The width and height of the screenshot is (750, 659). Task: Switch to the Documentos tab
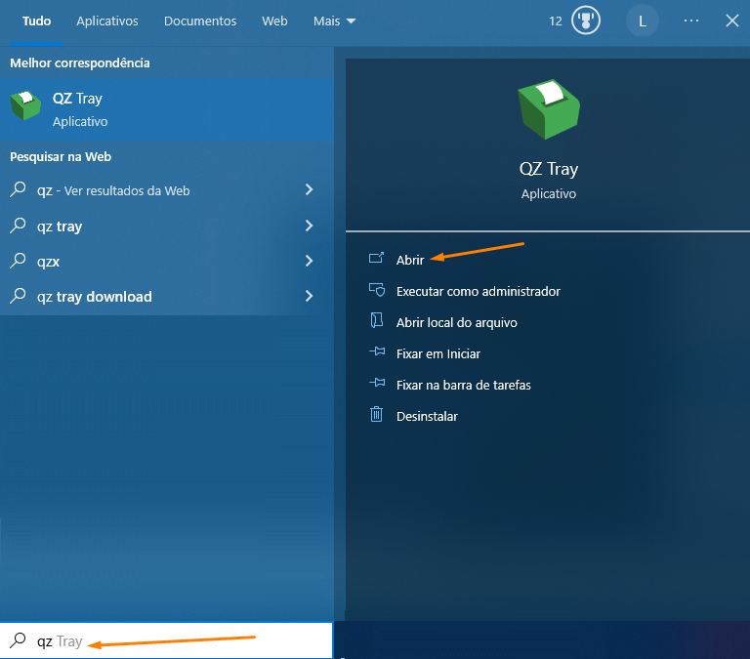pos(200,21)
